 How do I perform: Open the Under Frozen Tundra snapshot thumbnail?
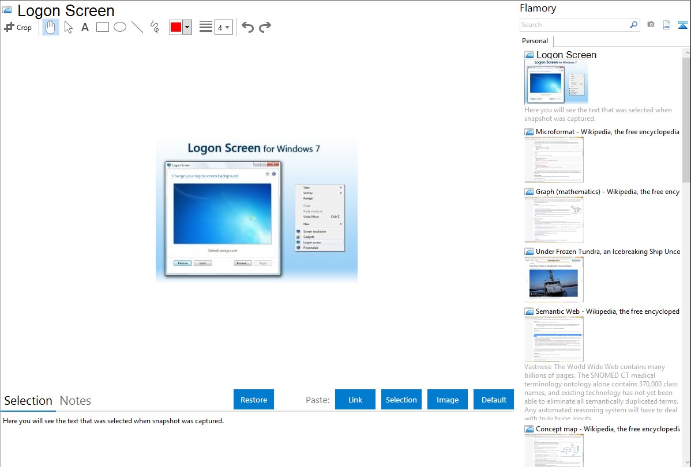point(554,279)
